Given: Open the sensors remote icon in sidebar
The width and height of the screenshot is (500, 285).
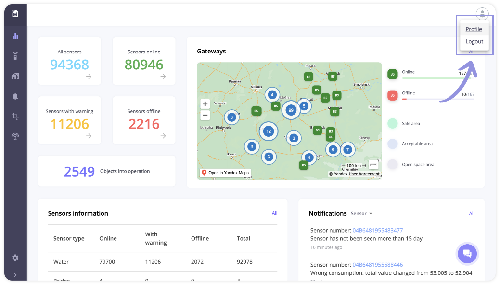Looking at the screenshot, I should 15,56.
